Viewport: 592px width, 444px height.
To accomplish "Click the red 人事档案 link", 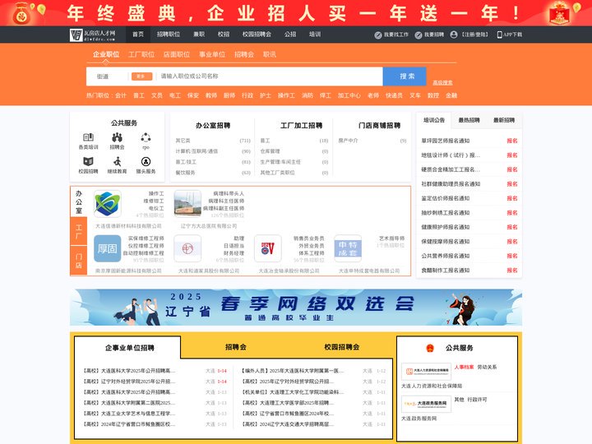I will pyautogui.click(x=464, y=367).
